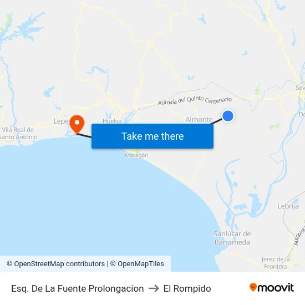Click the Mazagón label on map
The width and height of the screenshot is (305, 305).
136,155
